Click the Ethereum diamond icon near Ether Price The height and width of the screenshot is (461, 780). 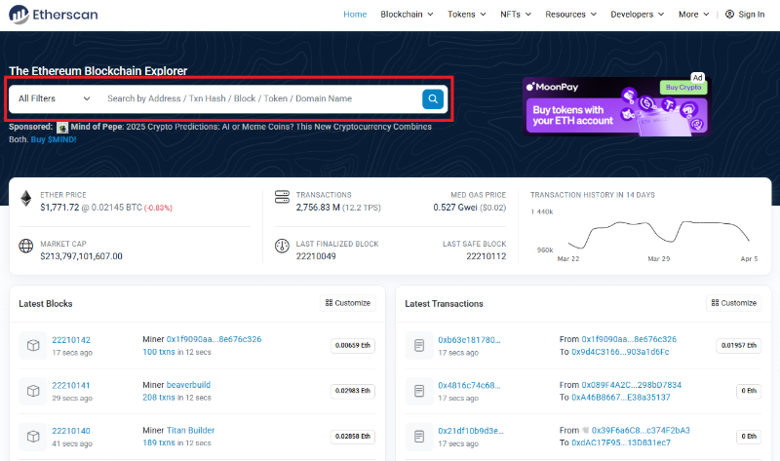click(26, 199)
